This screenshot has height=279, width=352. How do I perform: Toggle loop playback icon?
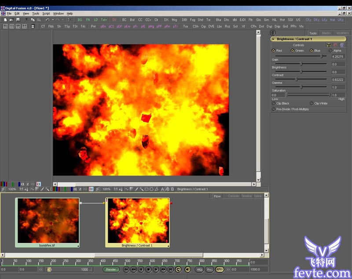tap(178, 269)
